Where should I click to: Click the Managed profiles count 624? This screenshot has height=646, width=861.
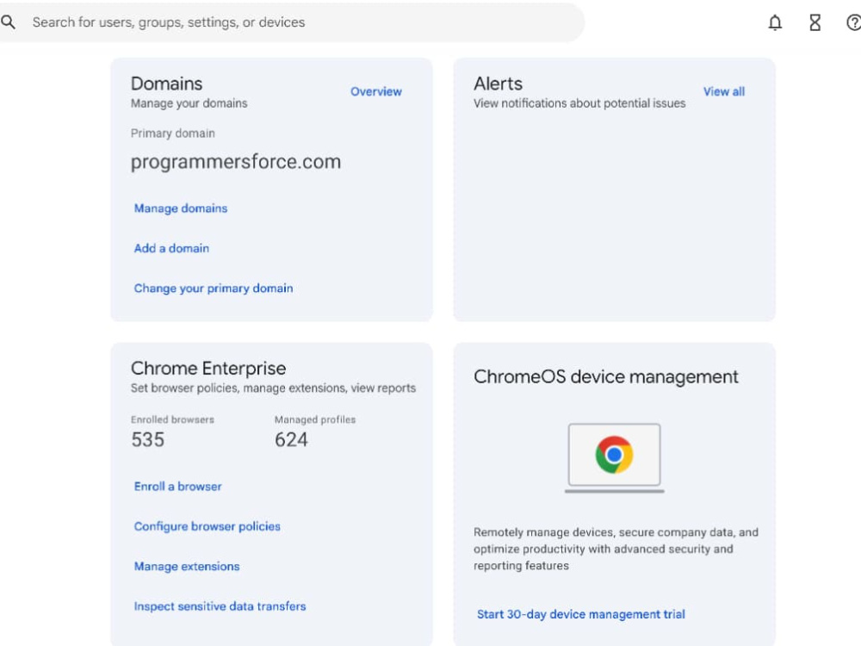[291, 439]
